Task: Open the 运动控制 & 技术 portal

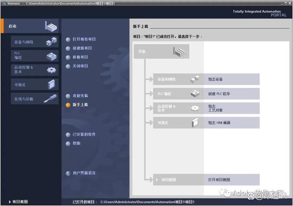Action: [35, 70]
